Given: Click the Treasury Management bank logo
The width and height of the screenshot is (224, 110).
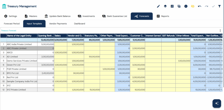Looking at the screenshot, I should 4,6.
